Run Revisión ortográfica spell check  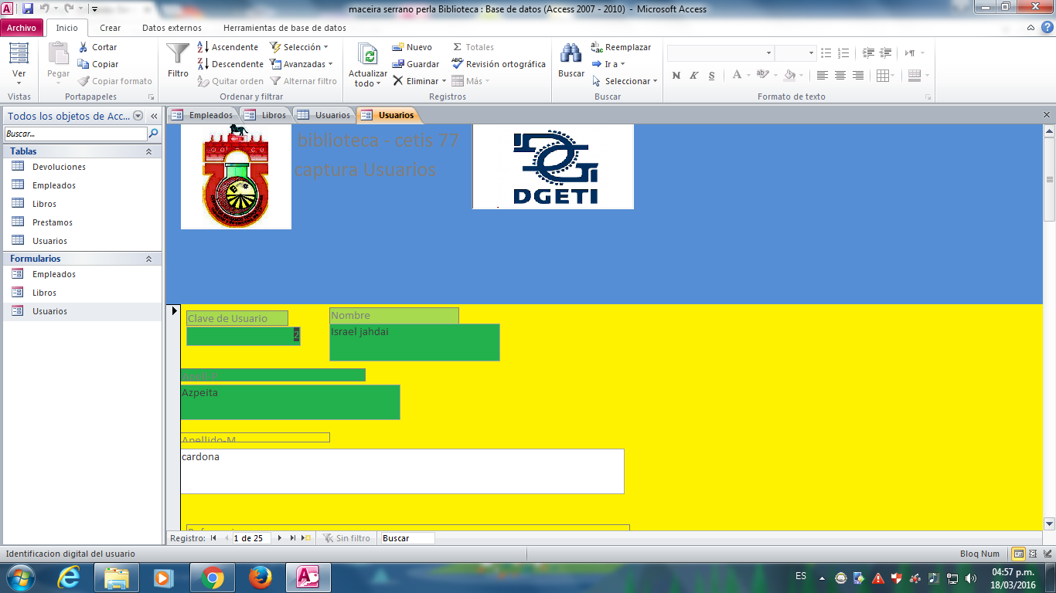point(499,64)
